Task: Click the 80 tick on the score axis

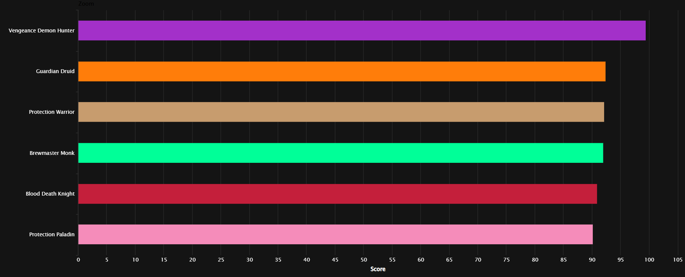Action: point(535,260)
